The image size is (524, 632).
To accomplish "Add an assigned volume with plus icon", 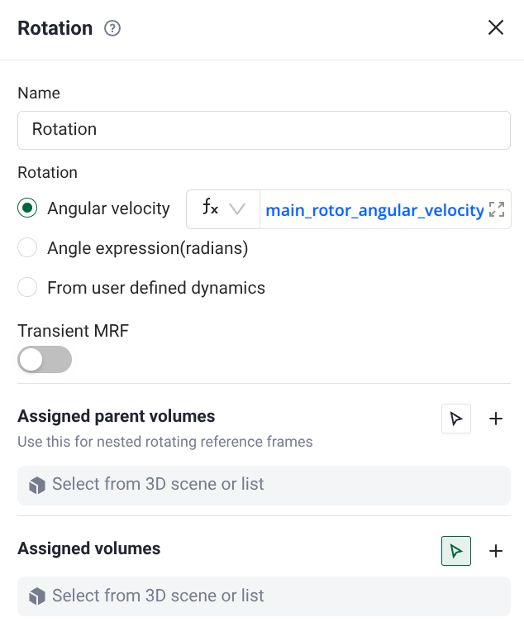I will [496, 551].
